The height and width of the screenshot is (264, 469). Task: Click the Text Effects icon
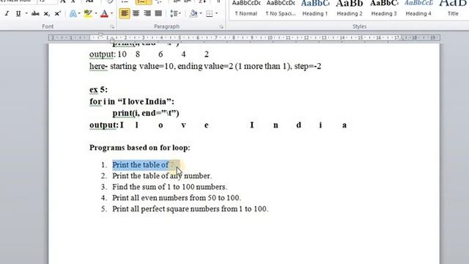coord(73,13)
